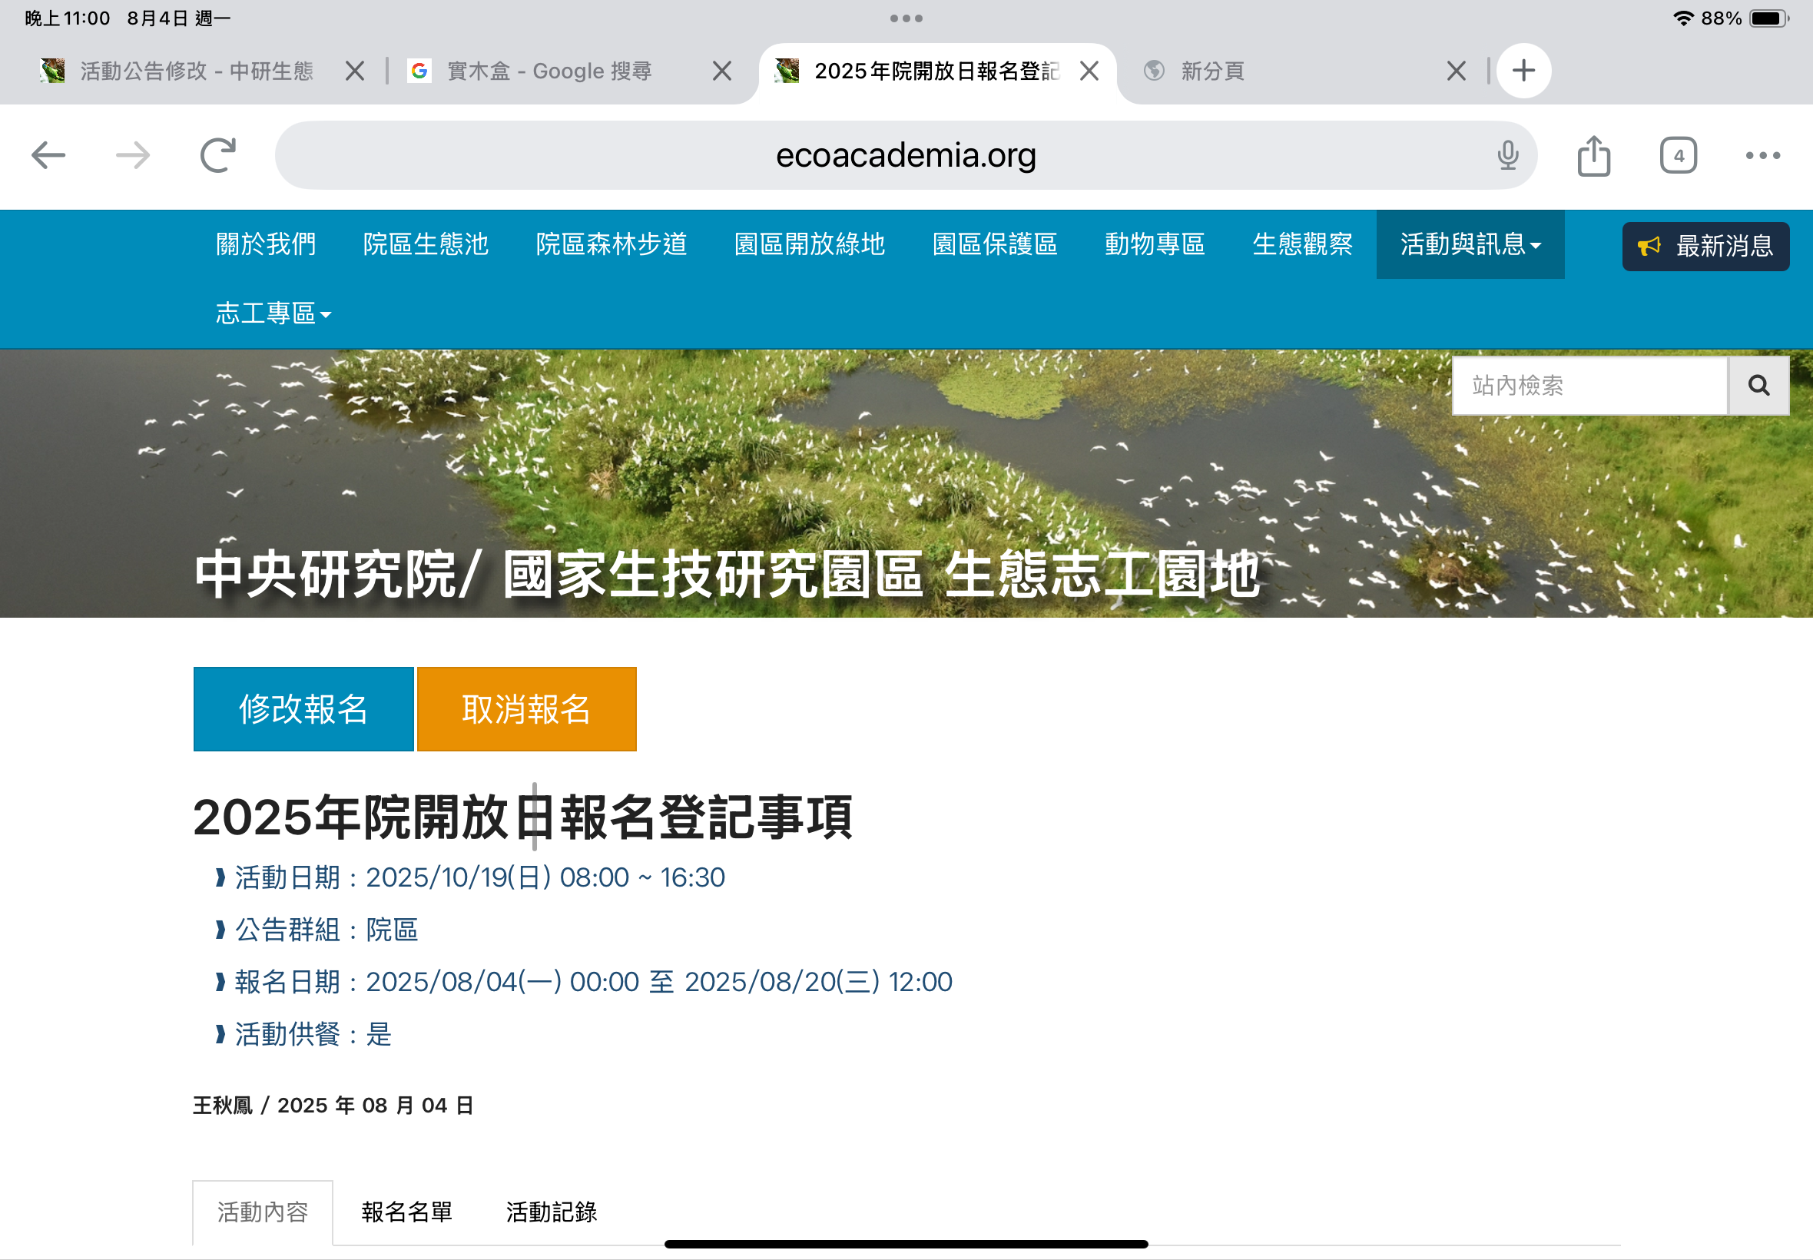The height and width of the screenshot is (1260, 1813).
Task: Expand the 活動與訊息 dropdown menu
Action: tap(1470, 245)
